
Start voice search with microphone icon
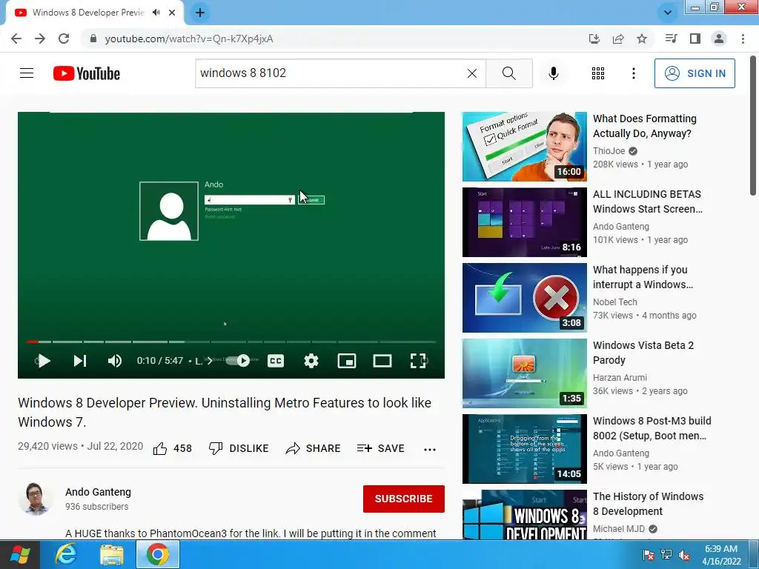(x=554, y=73)
